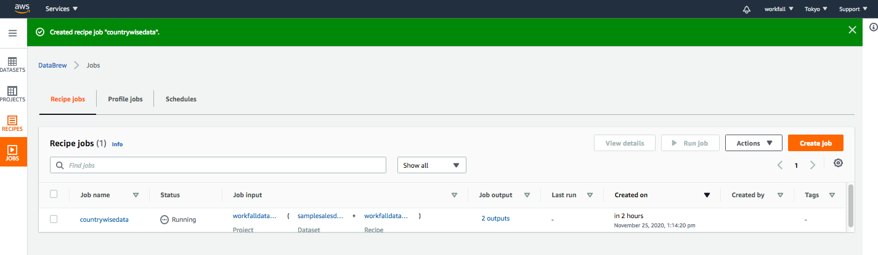Open the workfalldata project link
The width and height of the screenshot is (878, 255).
[254, 216]
